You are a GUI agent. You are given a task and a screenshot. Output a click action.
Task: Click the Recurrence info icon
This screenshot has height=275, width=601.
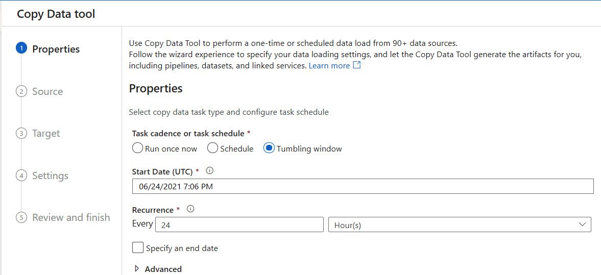[190, 209]
